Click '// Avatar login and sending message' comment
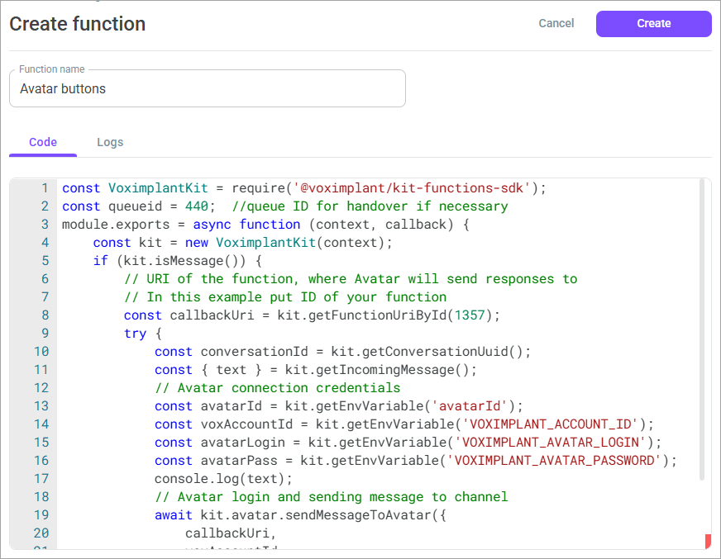This screenshot has height=559, width=721. click(x=332, y=496)
